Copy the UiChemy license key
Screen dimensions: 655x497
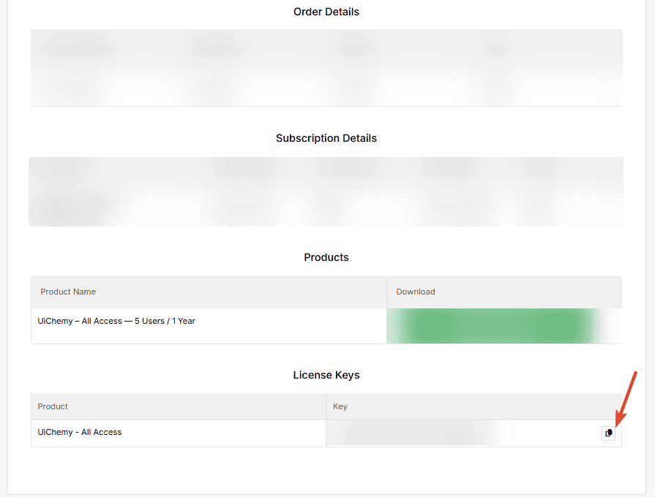(x=608, y=433)
